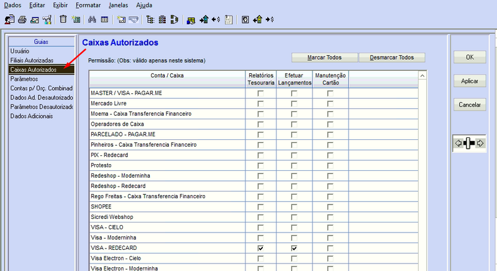Click the image preview toolbar icon
The width and height of the screenshot is (497, 271).
coord(35,20)
